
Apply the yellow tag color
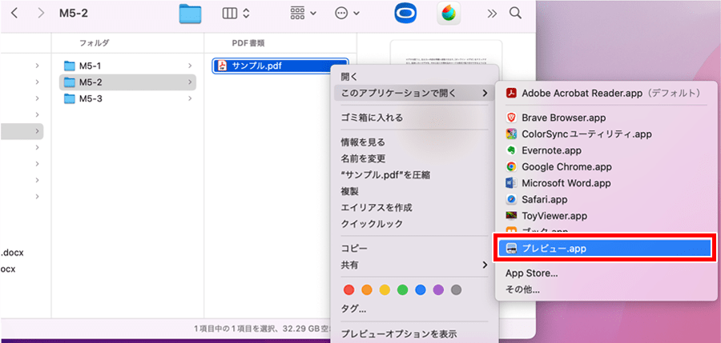click(385, 289)
